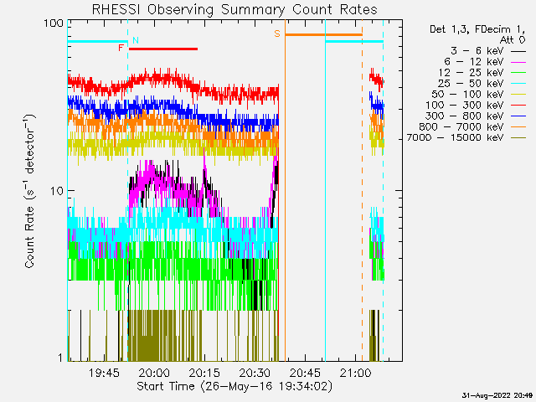Screen dimensions: 536x402
Task: Click the blue line swatch for 300 - 800 keV
Action: click(x=518, y=116)
